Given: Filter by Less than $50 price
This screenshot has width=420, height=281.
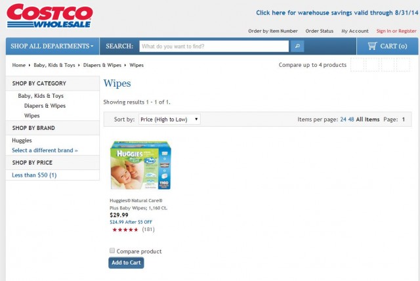Looking at the screenshot, I should click(34, 175).
